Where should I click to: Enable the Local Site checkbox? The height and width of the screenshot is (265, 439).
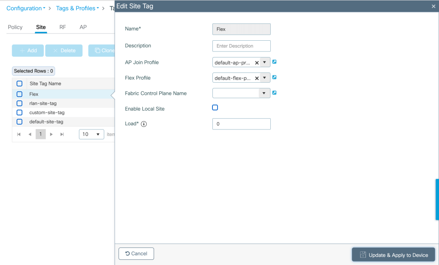pyautogui.click(x=215, y=108)
